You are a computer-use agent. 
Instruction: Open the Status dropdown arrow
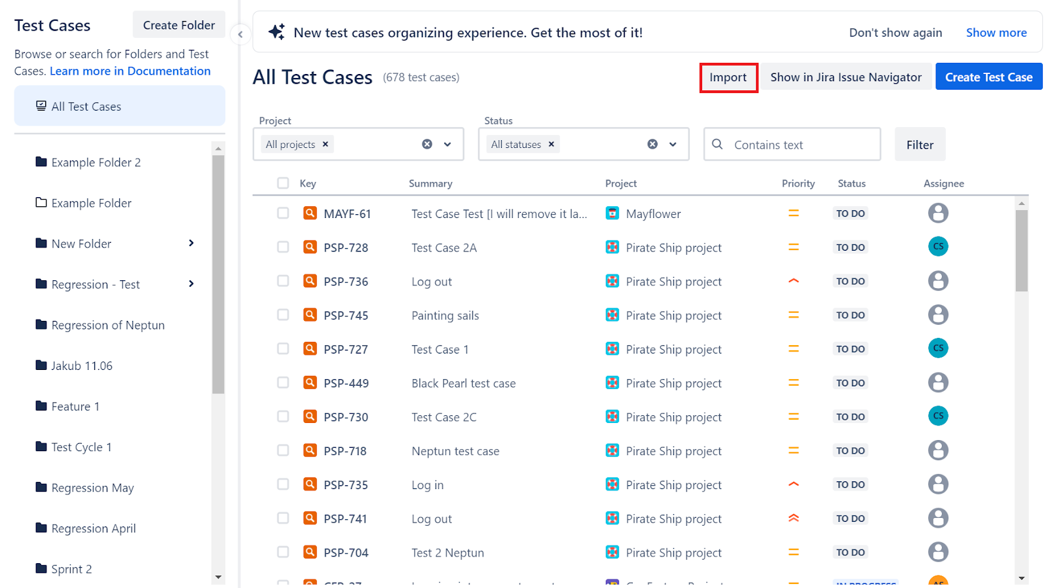click(x=673, y=144)
